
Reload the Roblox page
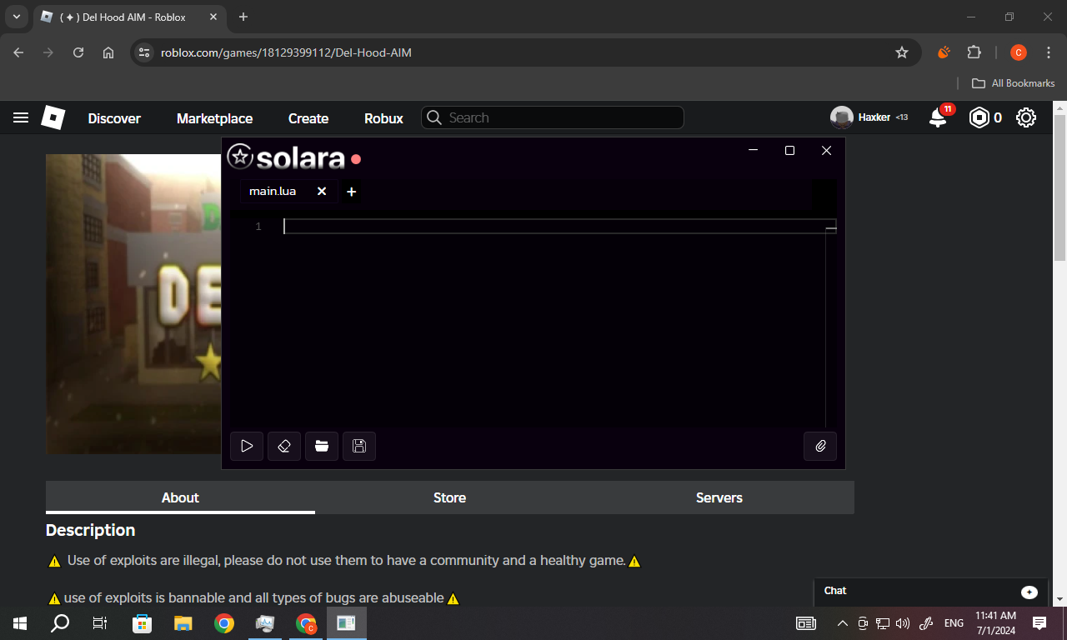pos(78,52)
